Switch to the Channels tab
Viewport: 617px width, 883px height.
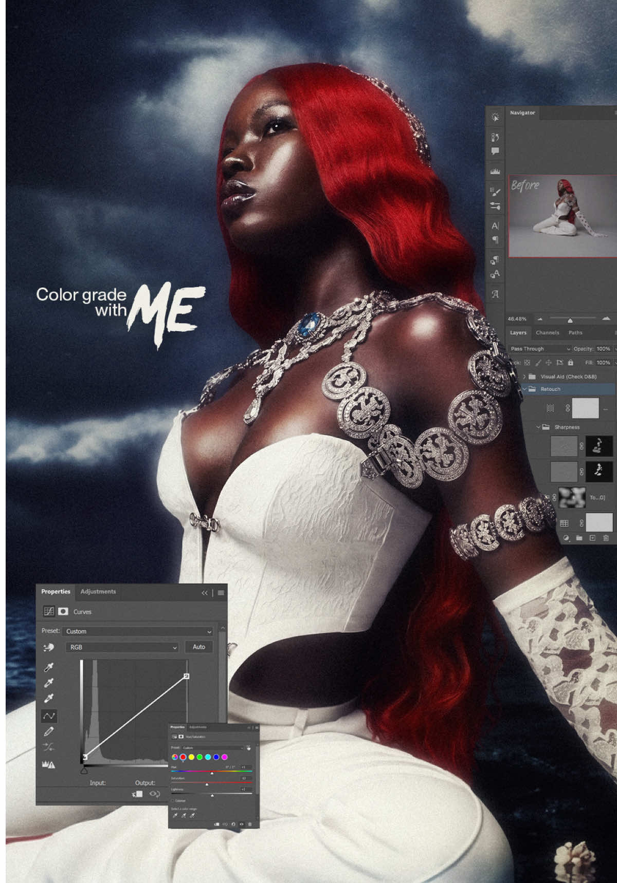(x=547, y=332)
